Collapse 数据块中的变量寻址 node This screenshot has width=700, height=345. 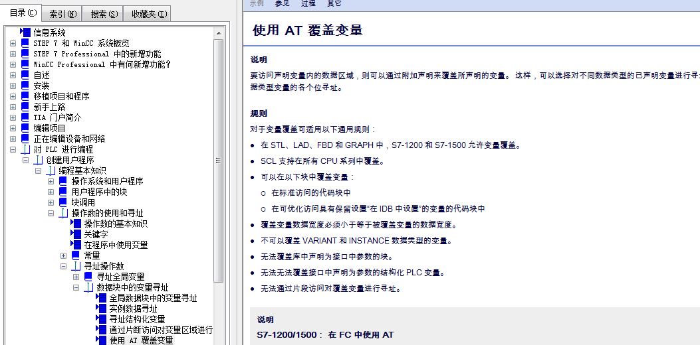click(76, 287)
